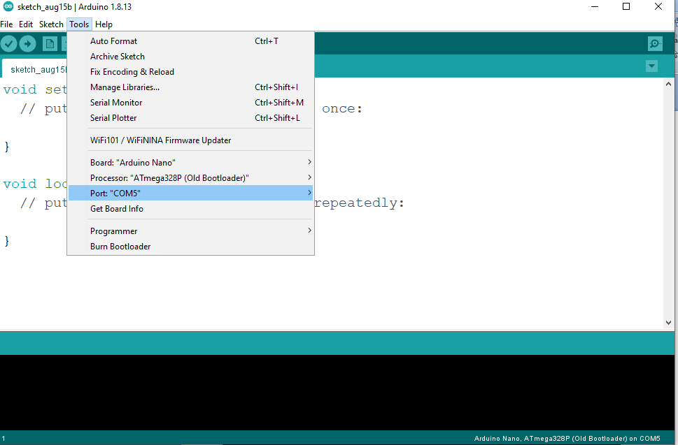Choose Auto Format from Tools menu
Image resolution: width=678 pixels, height=445 pixels.
click(x=190, y=41)
